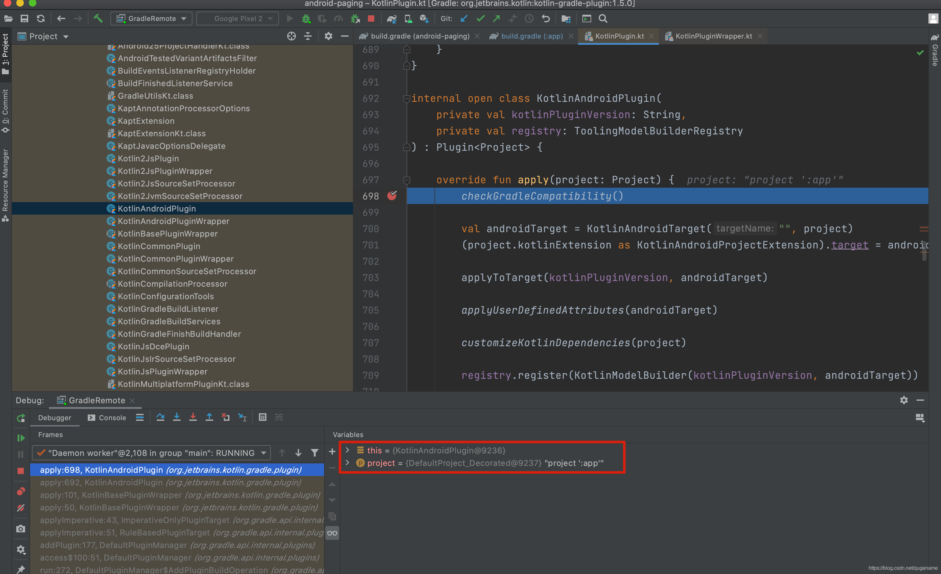941x574 pixels.
Task: Push commits with the Git green arrow
Action: [496, 18]
